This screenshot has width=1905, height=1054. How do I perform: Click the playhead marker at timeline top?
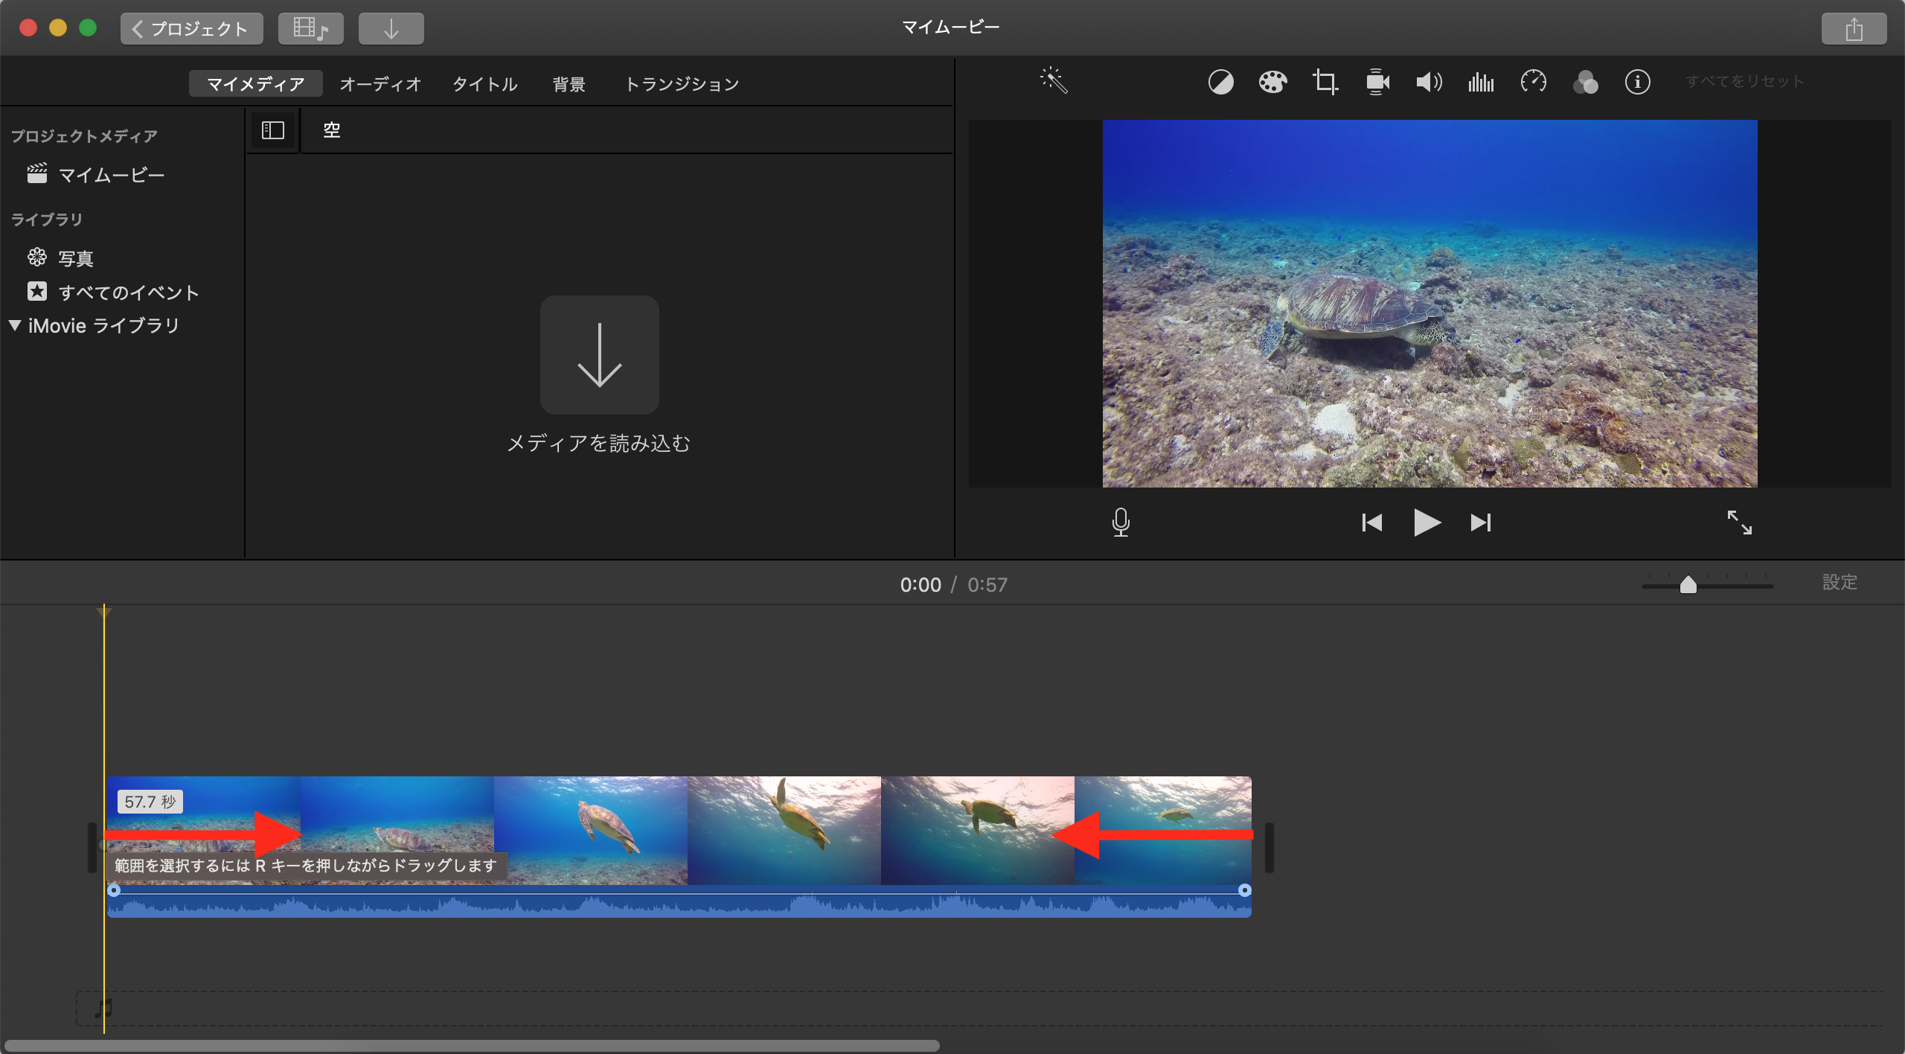pos(104,613)
